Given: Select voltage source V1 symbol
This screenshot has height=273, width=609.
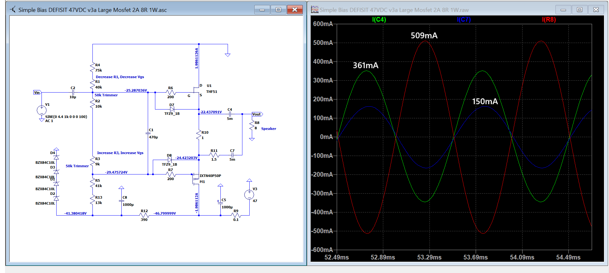Looking at the screenshot, I should coord(42,110).
